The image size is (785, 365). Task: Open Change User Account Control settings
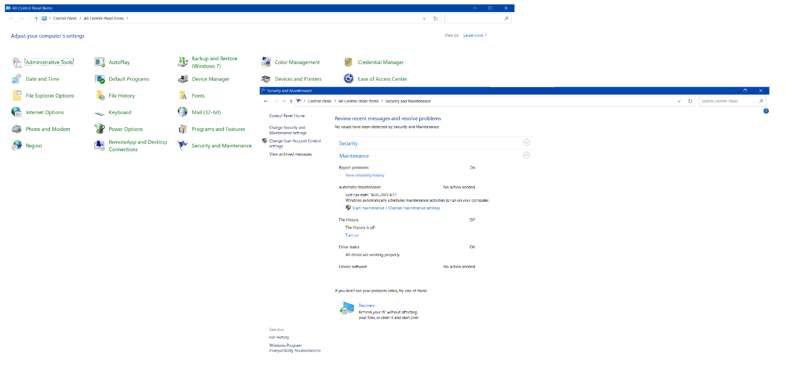tap(295, 144)
